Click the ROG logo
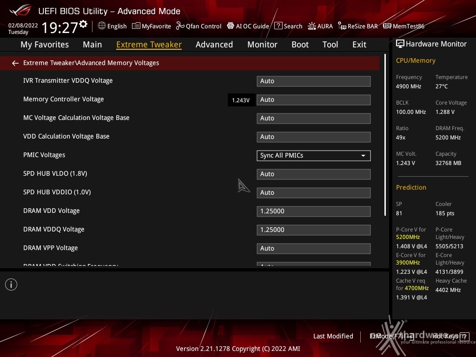476x357 pixels. [20, 10]
